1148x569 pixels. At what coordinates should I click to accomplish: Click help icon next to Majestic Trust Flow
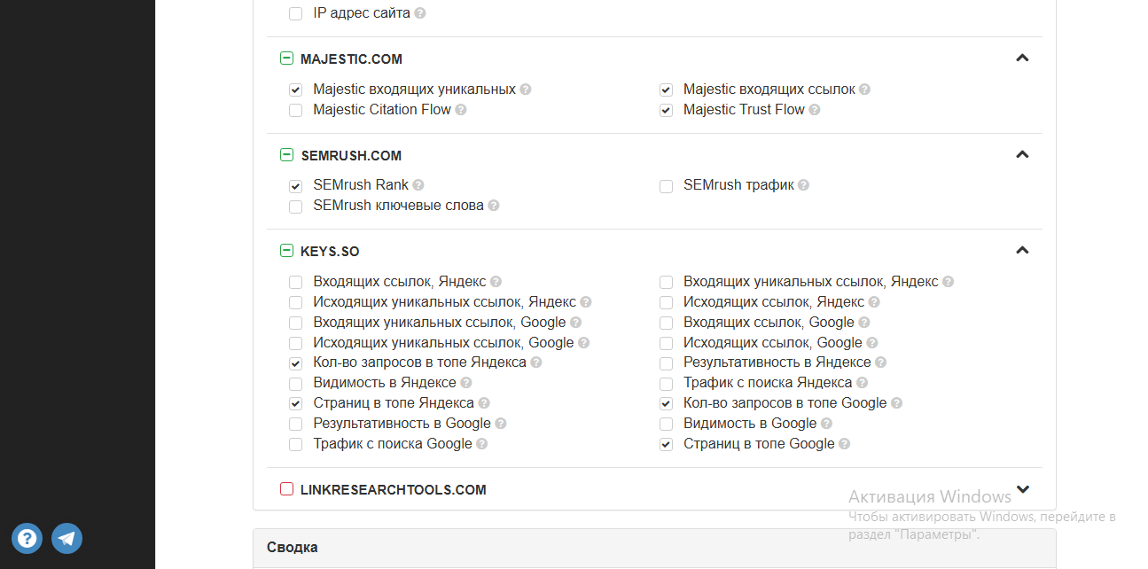(814, 110)
